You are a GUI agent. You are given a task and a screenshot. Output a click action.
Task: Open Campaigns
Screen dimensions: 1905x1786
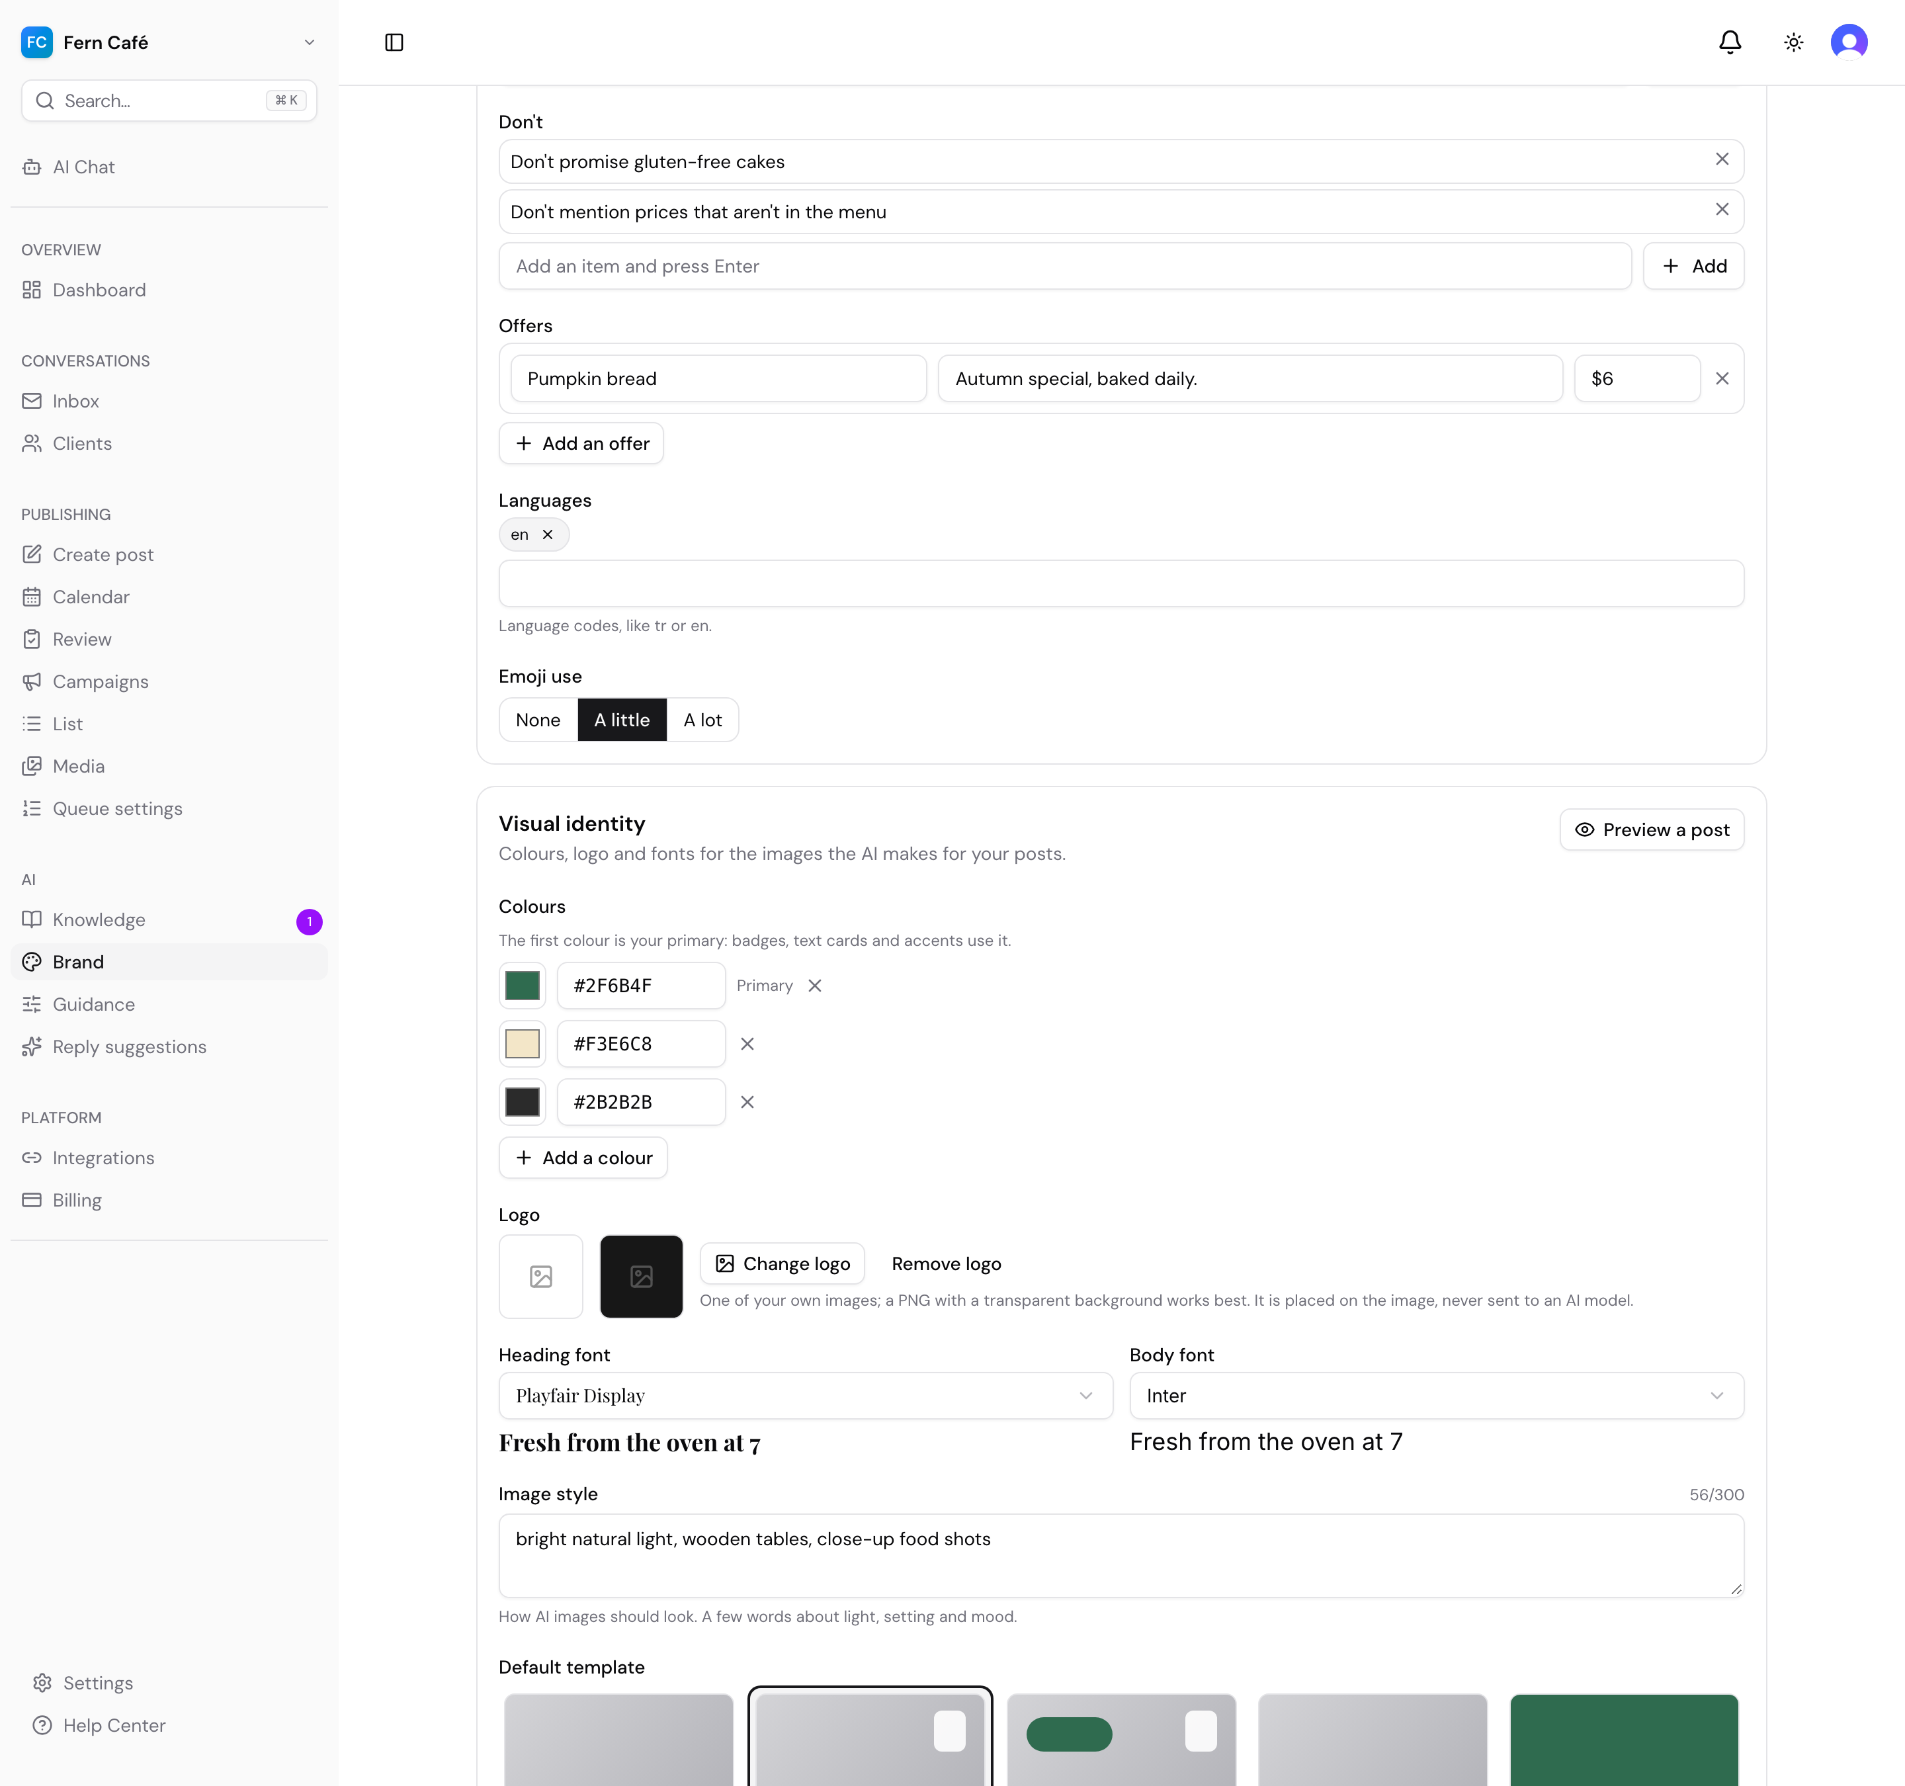[x=169, y=681]
